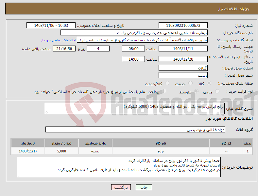
Task: Click the need number field 1103092310000673
Action: (x=183, y=26)
